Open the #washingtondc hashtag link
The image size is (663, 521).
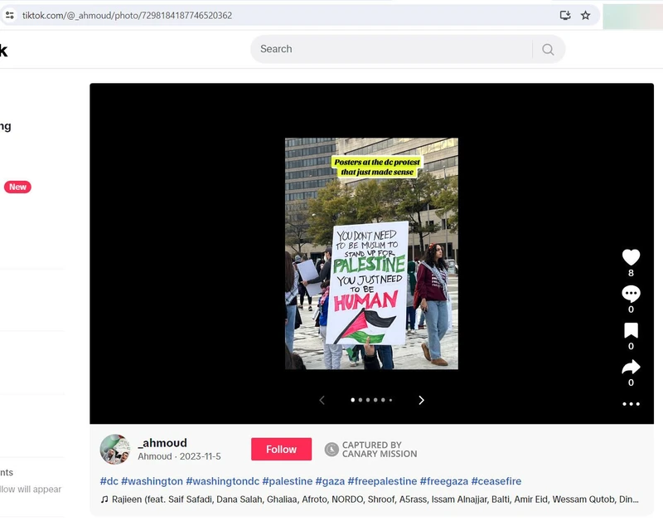click(x=221, y=481)
